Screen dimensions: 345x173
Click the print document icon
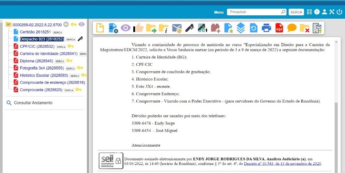(266, 28)
